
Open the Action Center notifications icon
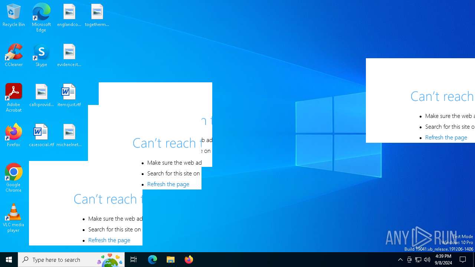(x=463, y=260)
